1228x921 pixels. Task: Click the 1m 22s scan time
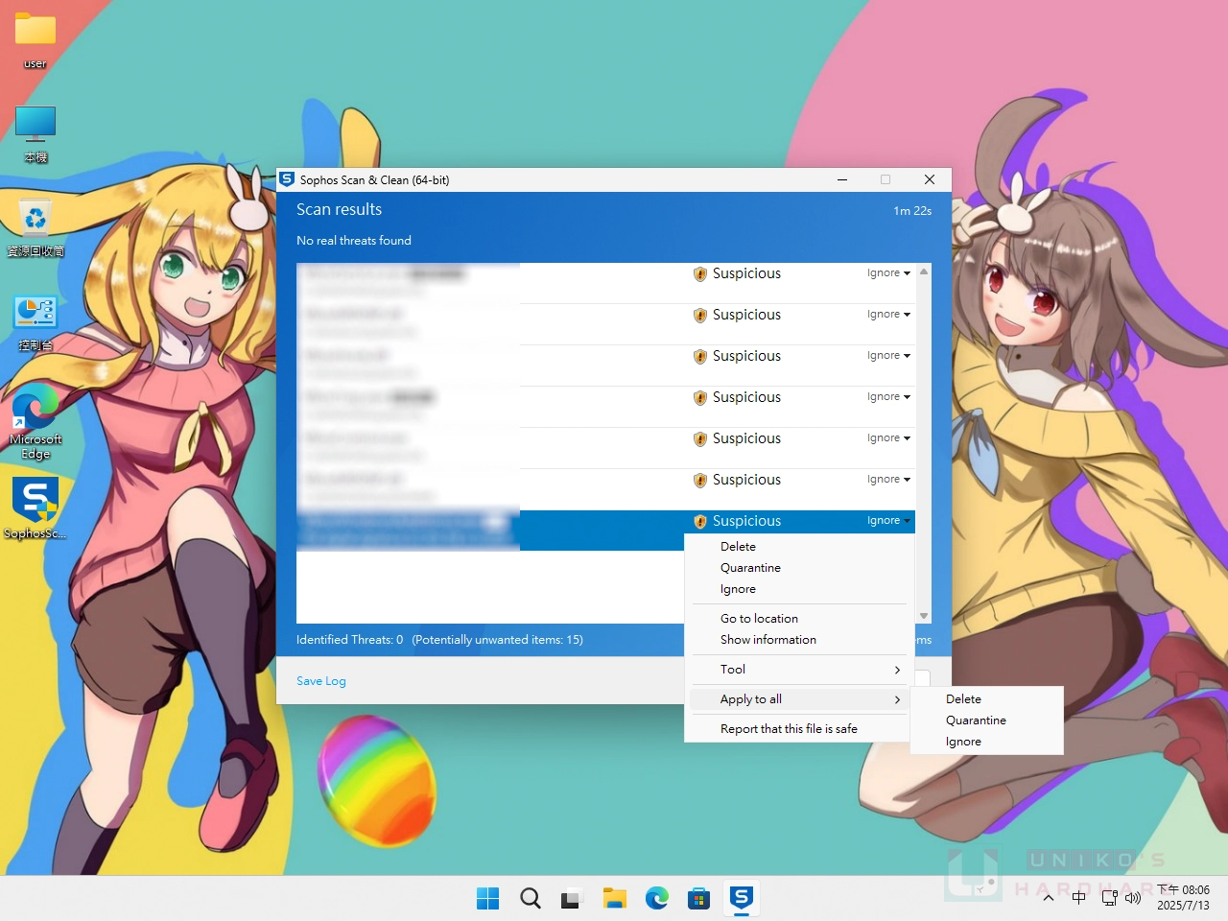click(912, 211)
